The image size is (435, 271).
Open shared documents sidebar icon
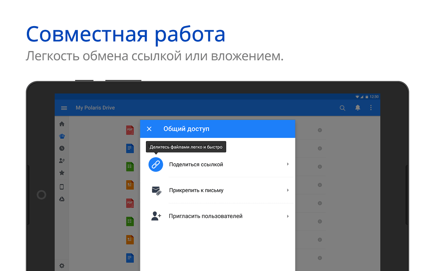[x=62, y=161]
